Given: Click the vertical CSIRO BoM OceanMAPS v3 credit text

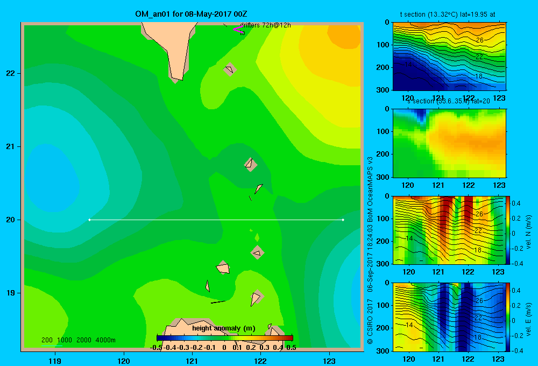Looking at the screenshot, I should tap(370, 251).
